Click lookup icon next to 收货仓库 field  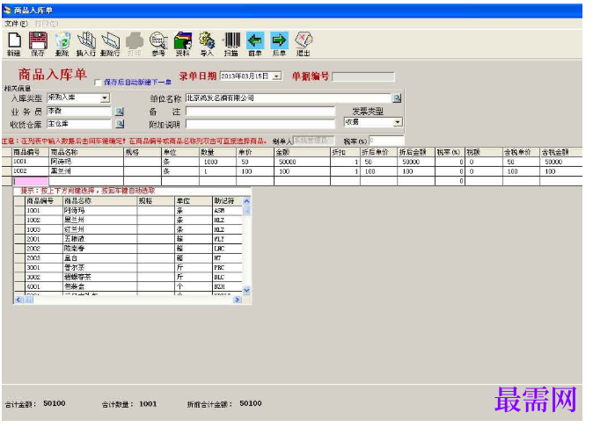(120, 124)
